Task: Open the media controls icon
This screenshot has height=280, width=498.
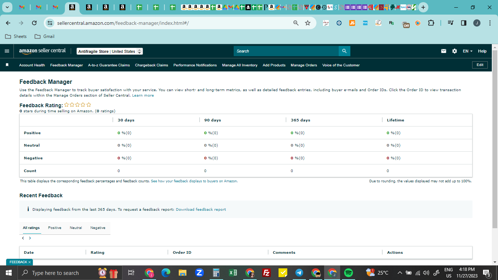Action: coord(451,23)
